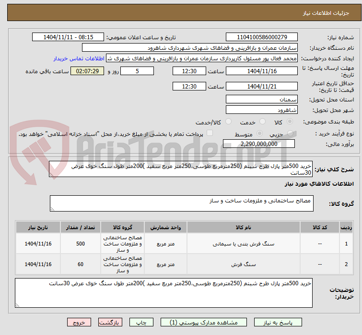This screenshot has height=335, width=362.
Task: Click the response deadline time 12:30 field
Action: pos(189,71)
